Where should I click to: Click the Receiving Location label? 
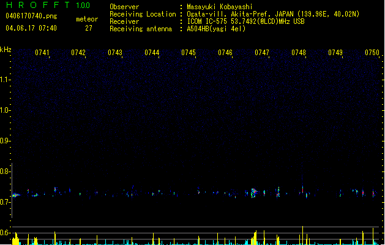tap(143, 14)
